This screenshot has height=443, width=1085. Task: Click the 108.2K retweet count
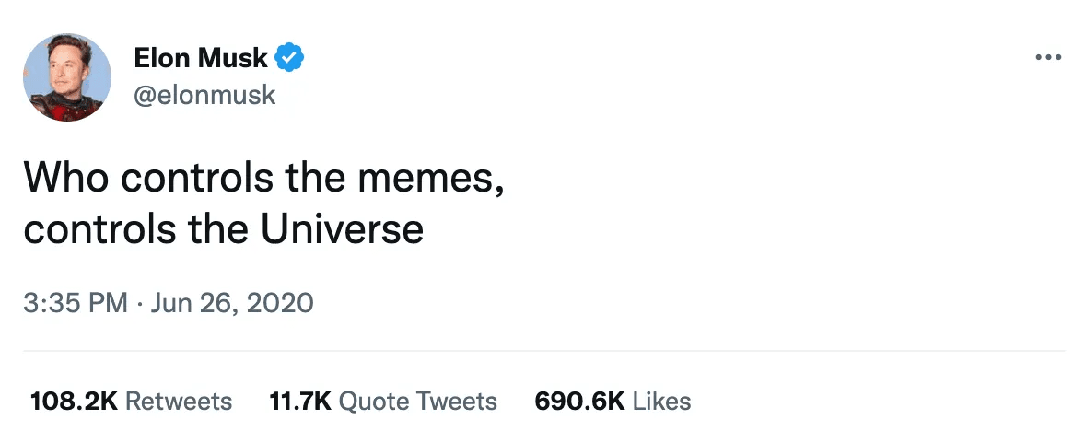click(x=73, y=402)
